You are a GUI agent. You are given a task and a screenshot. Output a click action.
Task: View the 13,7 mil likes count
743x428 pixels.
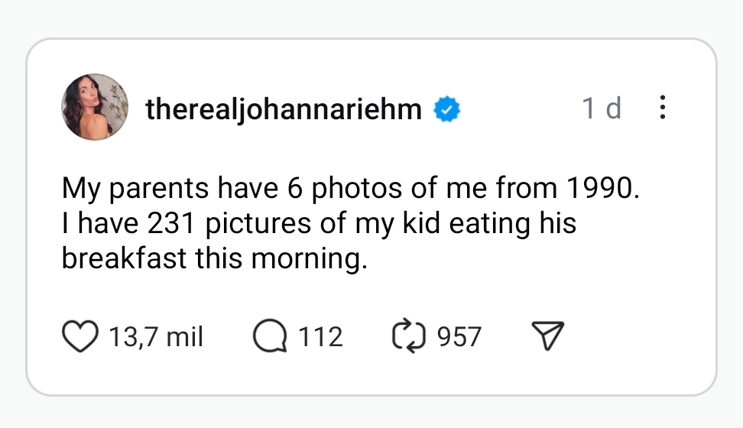tap(156, 336)
